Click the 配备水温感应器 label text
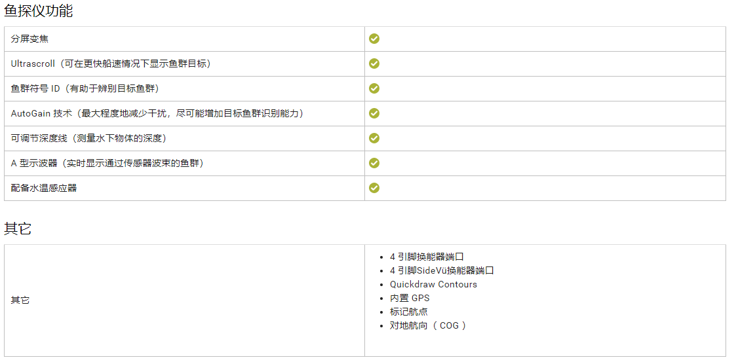Screen dimensions: 736x364 (44, 188)
